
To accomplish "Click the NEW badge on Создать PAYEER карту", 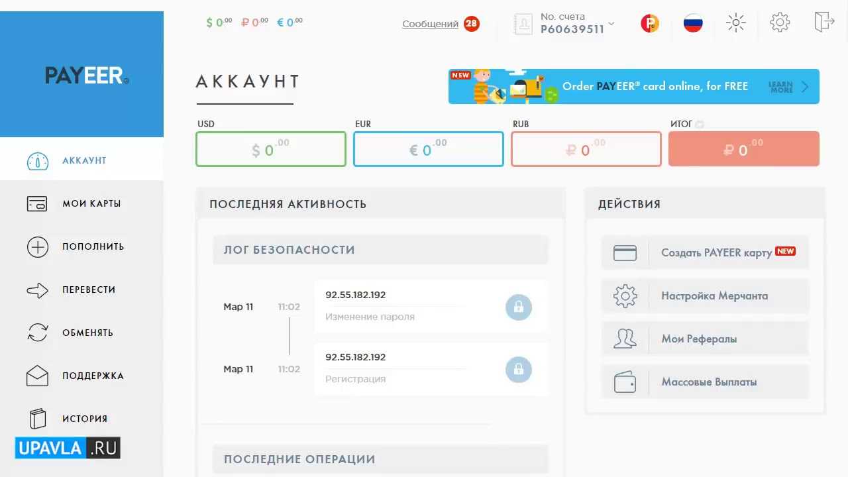I will [x=786, y=251].
